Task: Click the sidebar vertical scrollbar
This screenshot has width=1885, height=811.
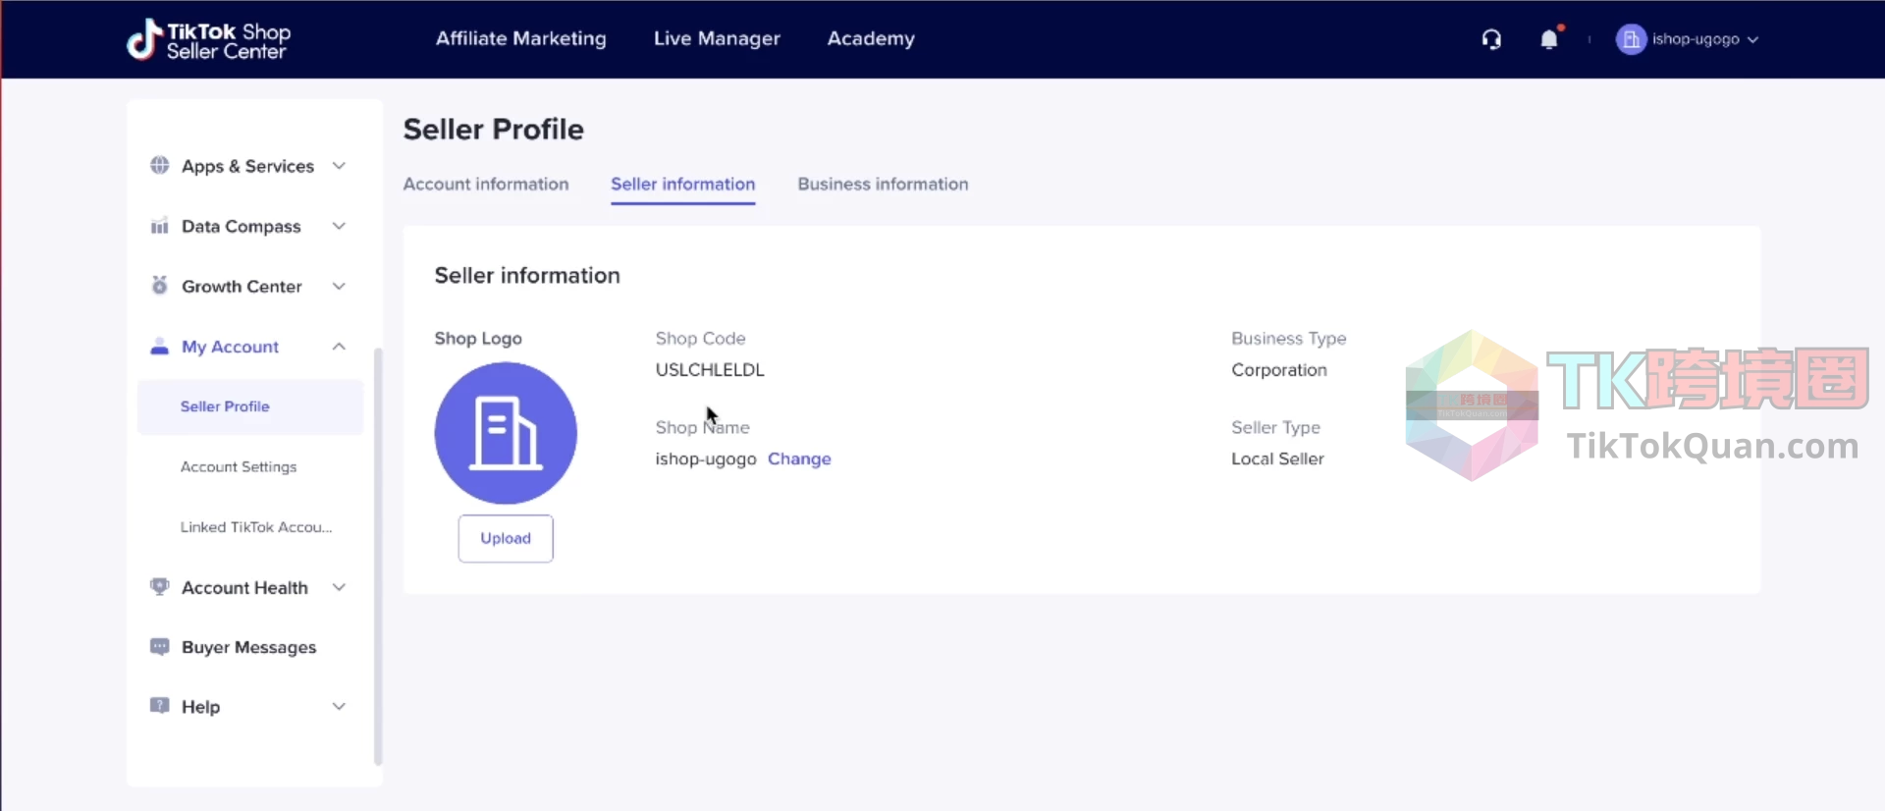Action: pyautogui.click(x=378, y=557)
